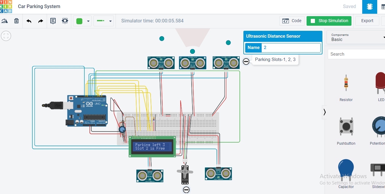385x194 pixels.
Task: Click the component Search field
Action: [x=356, y=54]
